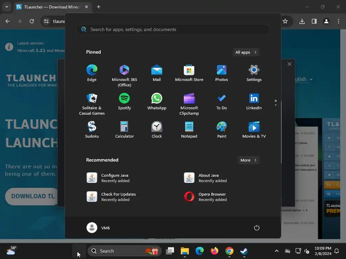The image size is (346, 259).
Task: Open the Calculator app
Action: pyautogui.click(x=124, y=130)
